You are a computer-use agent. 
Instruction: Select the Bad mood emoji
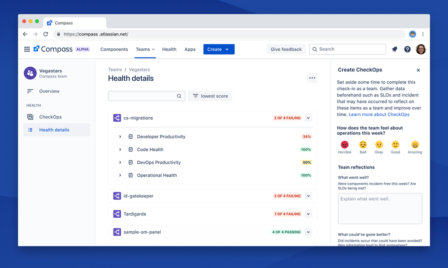[363, 145]
